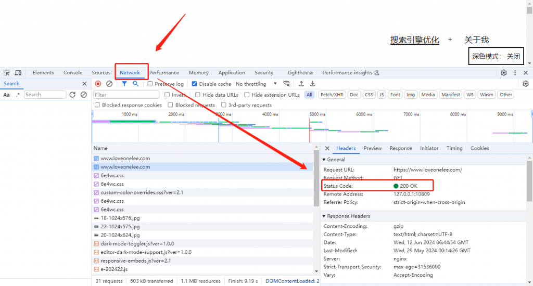Open Network panel settings gear
This screenshot has width=533, height=286.
(526, 84)
